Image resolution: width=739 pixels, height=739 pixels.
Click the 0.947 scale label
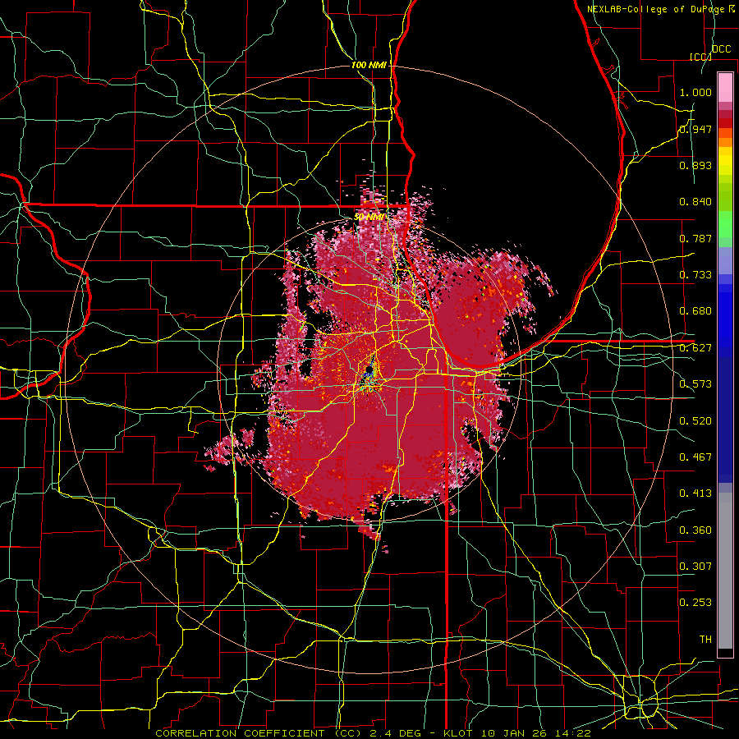pyautogui.click(x=695, y=129)
